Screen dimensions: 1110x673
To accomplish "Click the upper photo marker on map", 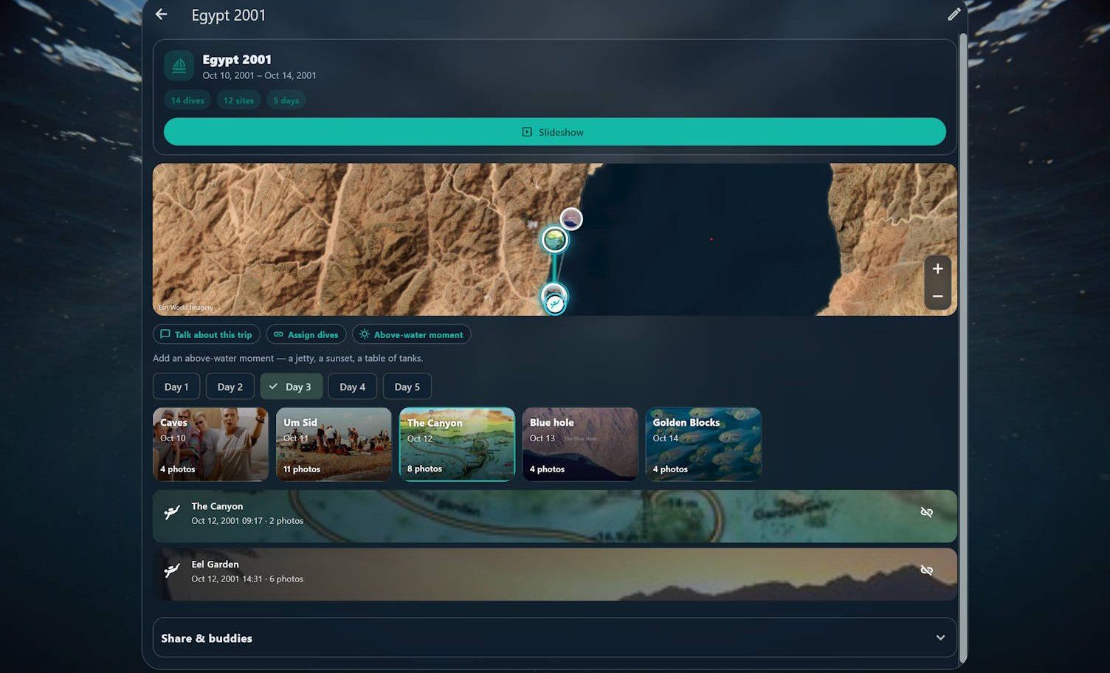I will coord(570,218).
